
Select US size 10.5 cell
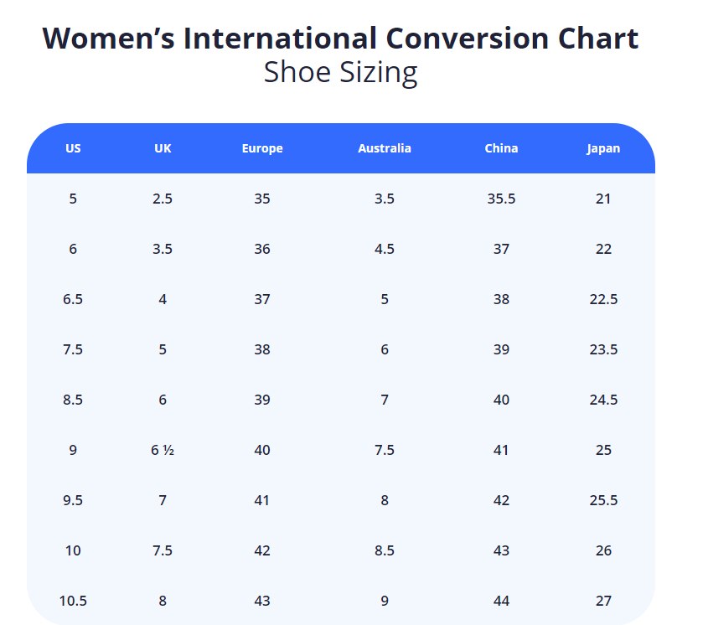click(73, 601)
